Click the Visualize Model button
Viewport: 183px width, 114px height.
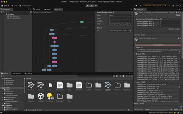coord(158,45)
